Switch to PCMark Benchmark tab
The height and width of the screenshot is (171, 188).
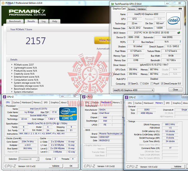[x=15, y=21]
